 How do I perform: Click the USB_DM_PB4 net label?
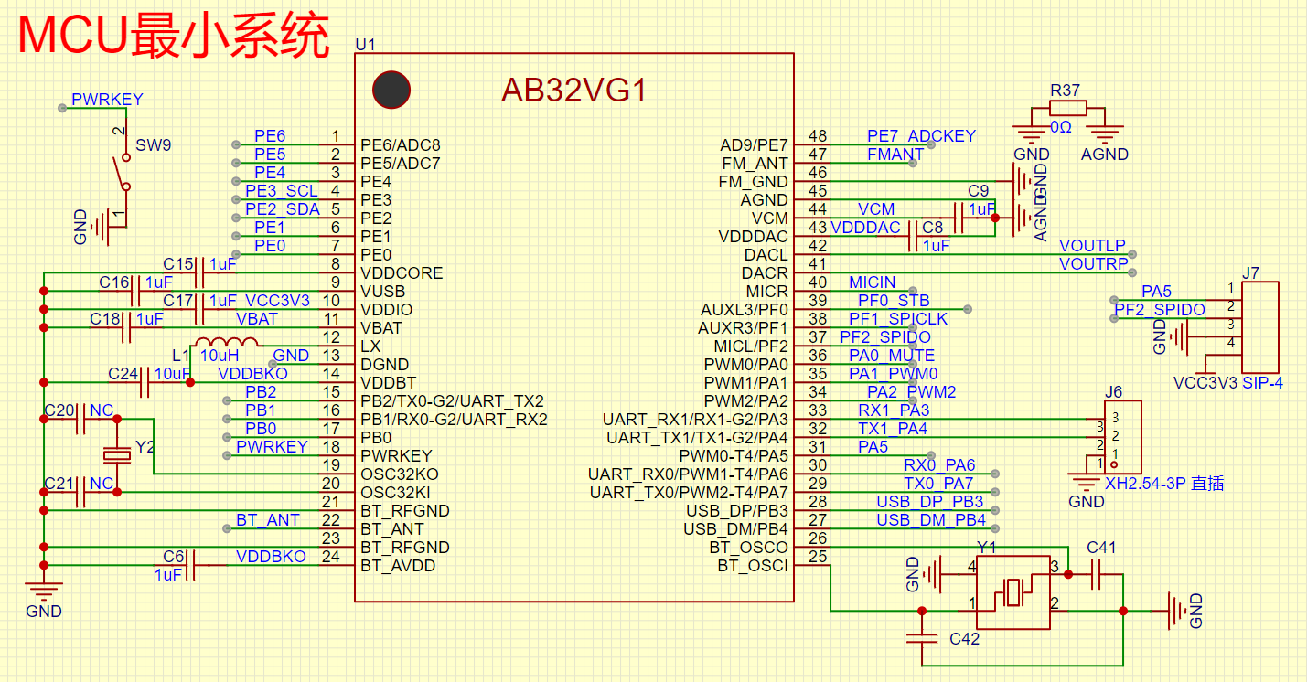[x=931, y=519]
